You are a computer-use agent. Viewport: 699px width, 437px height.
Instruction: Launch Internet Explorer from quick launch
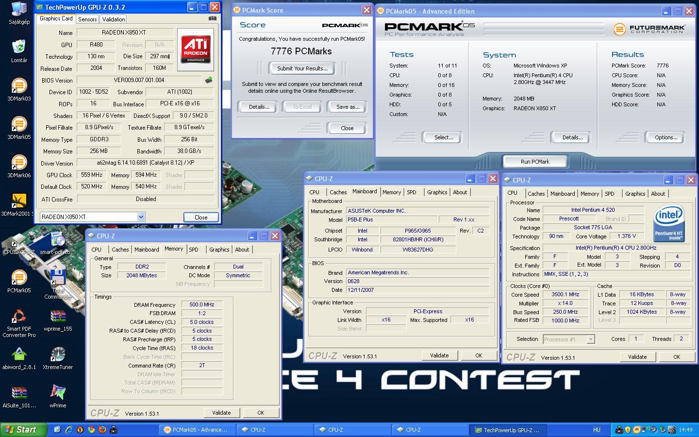[x=68, y=430]
